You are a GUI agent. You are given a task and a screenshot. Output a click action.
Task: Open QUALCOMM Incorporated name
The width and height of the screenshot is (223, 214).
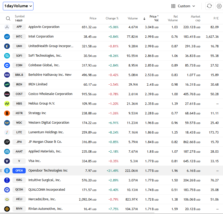(47, 190)
